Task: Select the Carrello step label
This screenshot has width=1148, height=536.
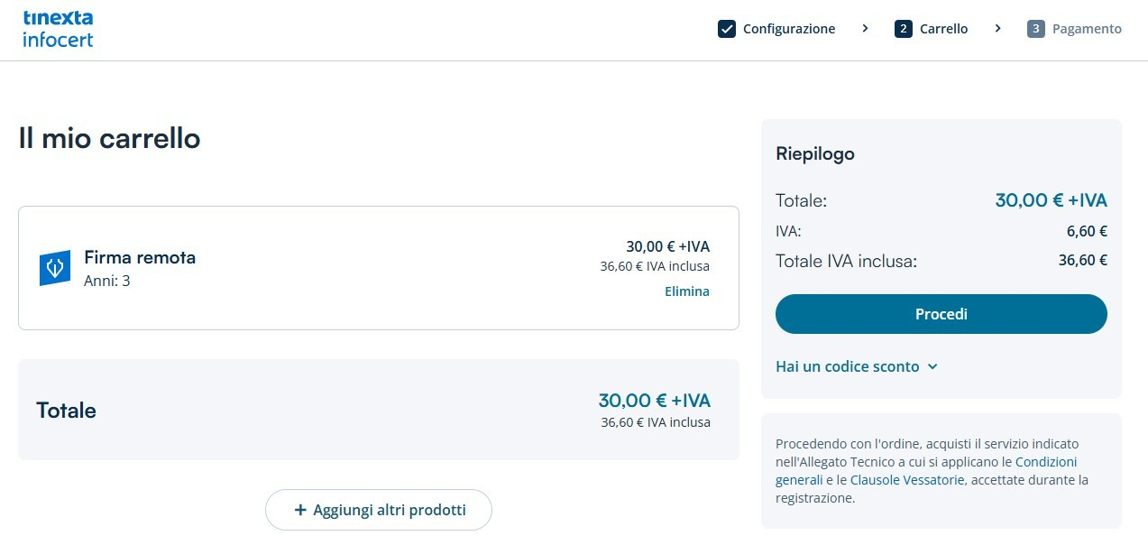Action: click(943, 29)
